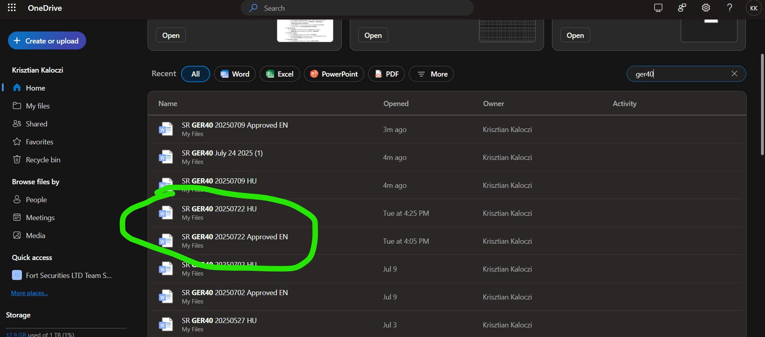Open file SR GER40 20250722 Approved EN
This screenshot has height=337, width=765.
point(235,236)
